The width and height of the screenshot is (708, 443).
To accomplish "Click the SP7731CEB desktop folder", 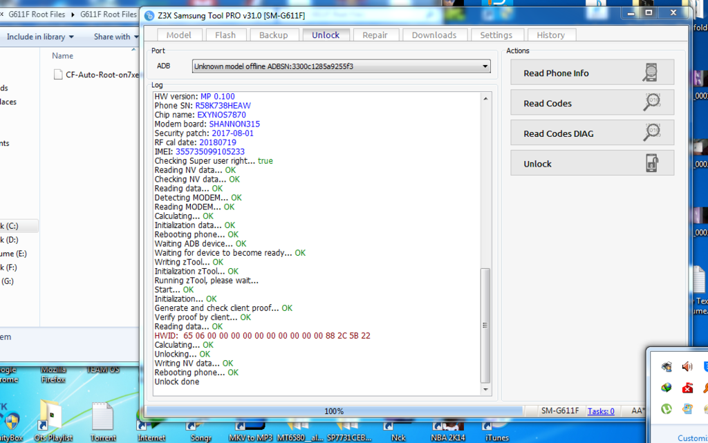I will 349,431.
